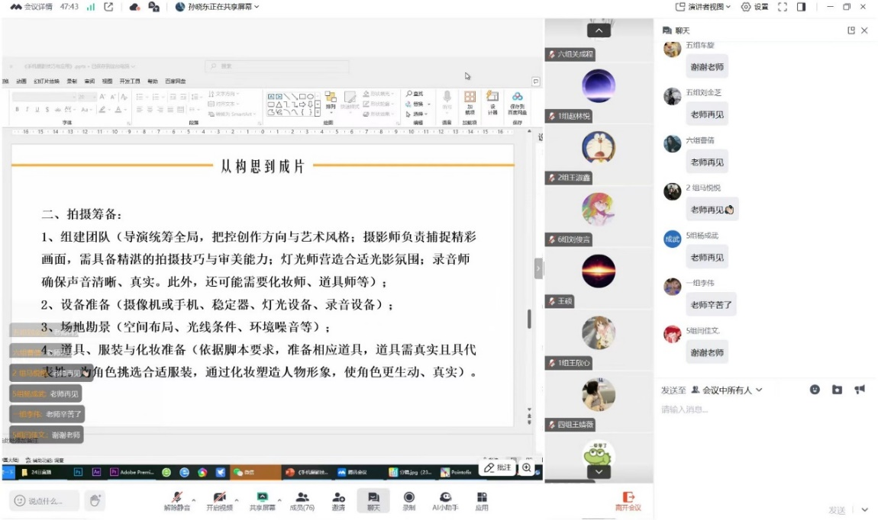This screenshot has height=520, width=878.
Task: Unmute microphone with 解除静音 button
Action: (177, 499)
